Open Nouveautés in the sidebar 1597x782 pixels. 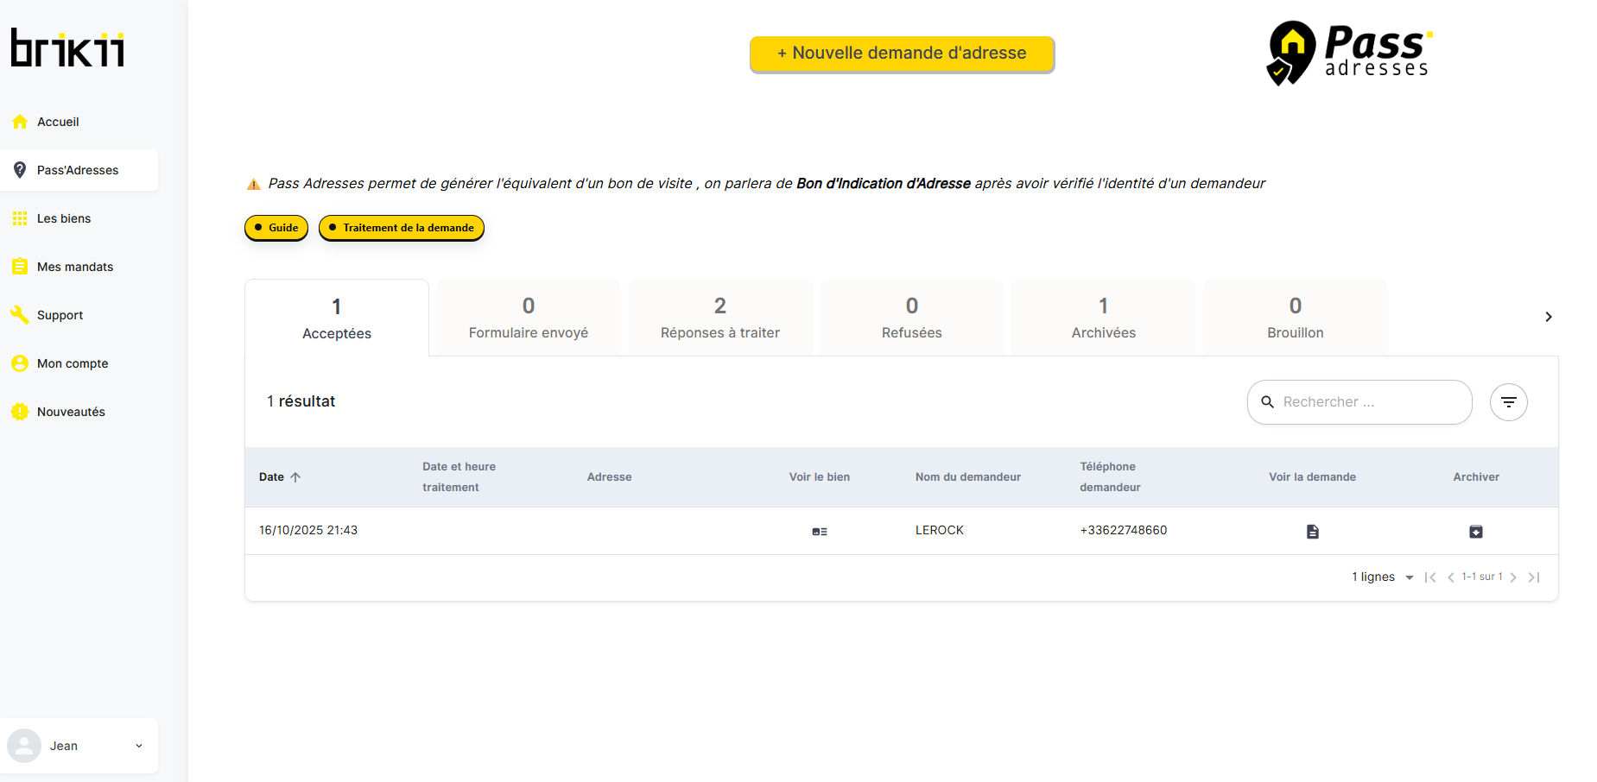click(71, 412)
